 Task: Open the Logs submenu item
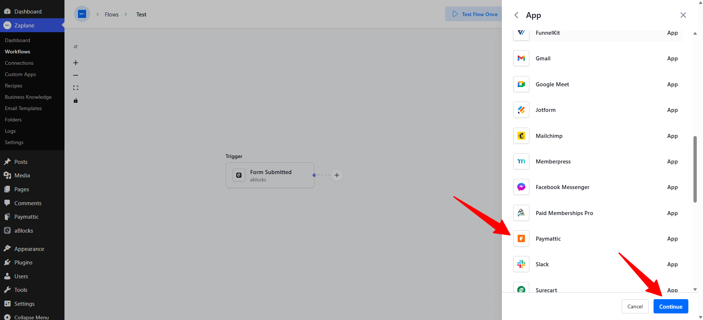pyautogui.click(x=10, y=131)
